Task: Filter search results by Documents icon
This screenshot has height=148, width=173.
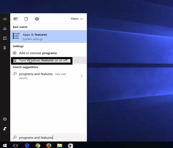Action: pyautogui.click(x=26, y=19)
